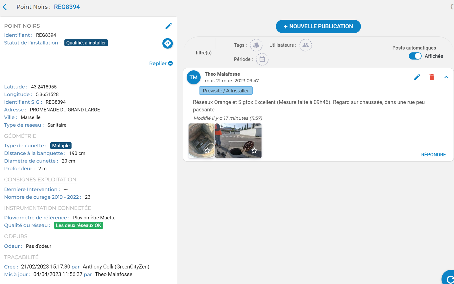Delete the post using red trash icon
The image size is (454, 284).
(x=432, y=77)
